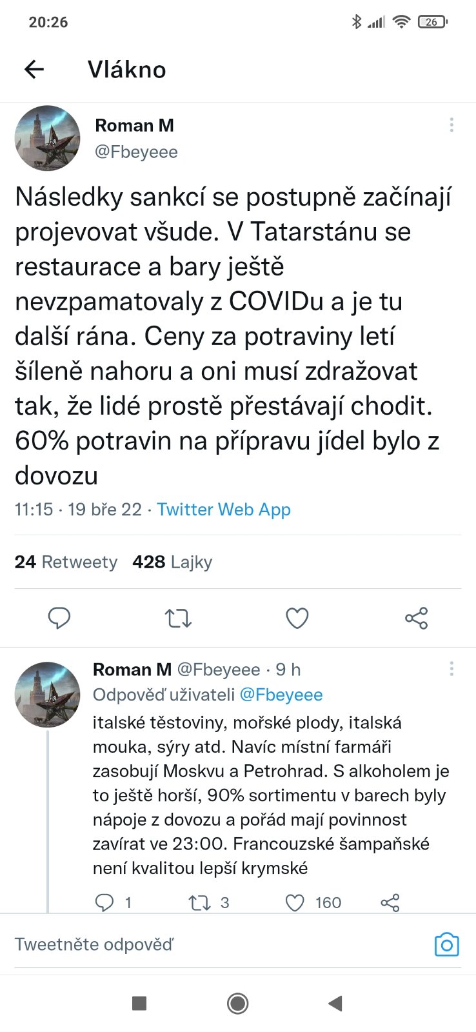Retweet the reply with 3 retweets
The height and width of the screenshot is (1032, 476).
(199, 902)
